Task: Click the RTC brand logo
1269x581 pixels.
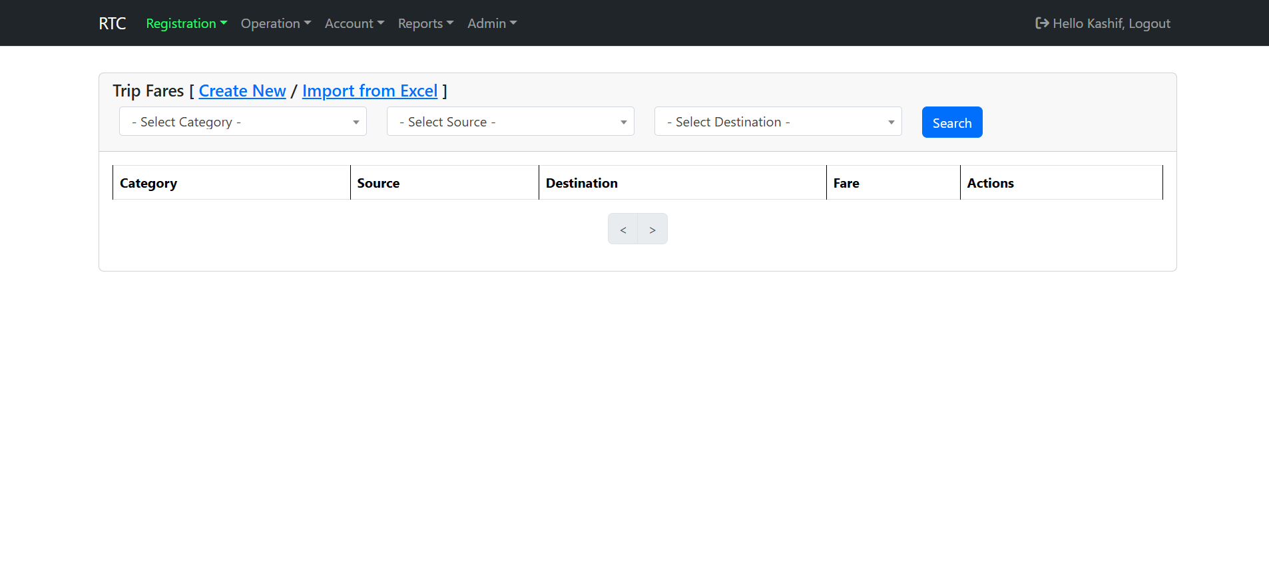Action: coord(112,23)
